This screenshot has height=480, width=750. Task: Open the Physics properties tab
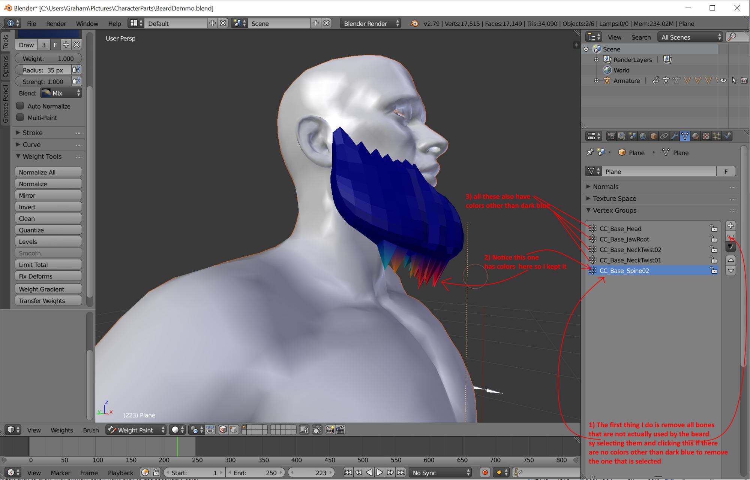727,136
